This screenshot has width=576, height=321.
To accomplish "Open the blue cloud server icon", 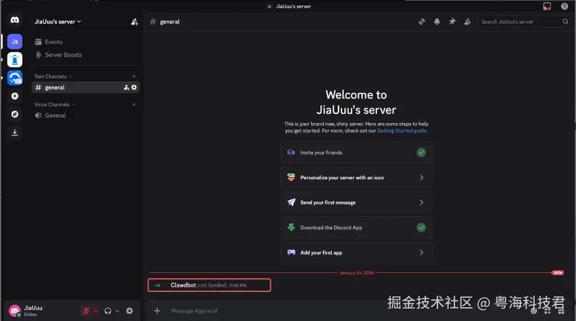I will tap(15, 78).
